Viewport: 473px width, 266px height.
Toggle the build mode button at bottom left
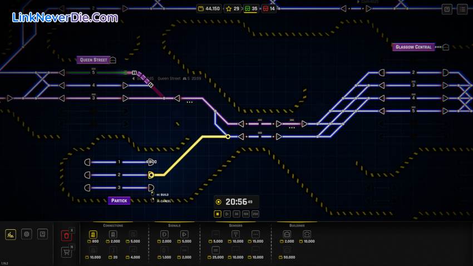(x=11, y=235)
